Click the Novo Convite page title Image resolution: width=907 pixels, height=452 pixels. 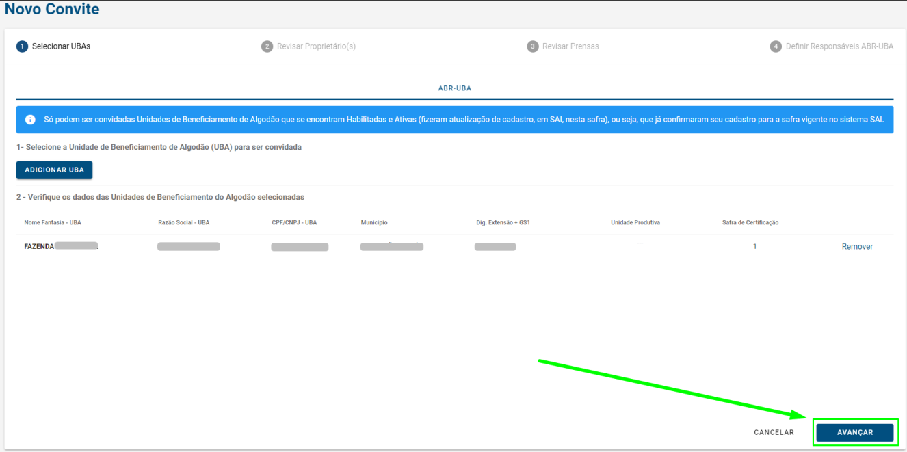click(52, 10)
